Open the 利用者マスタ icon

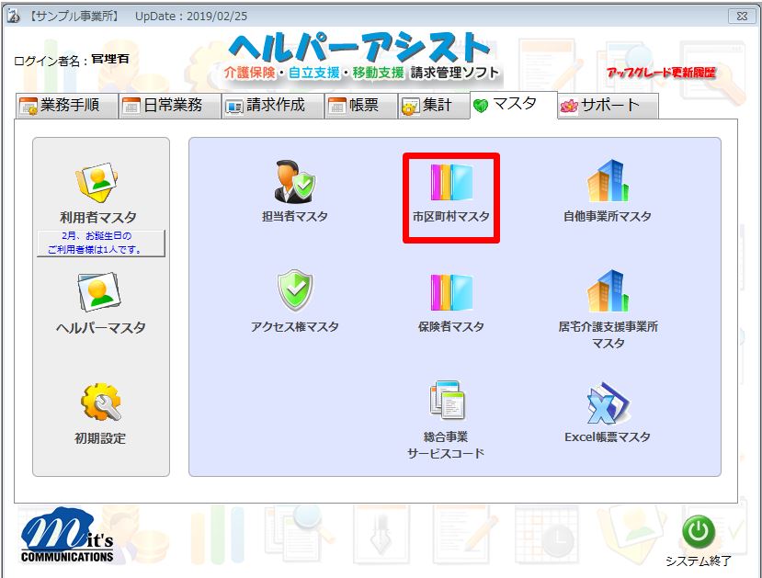(98, 183)
